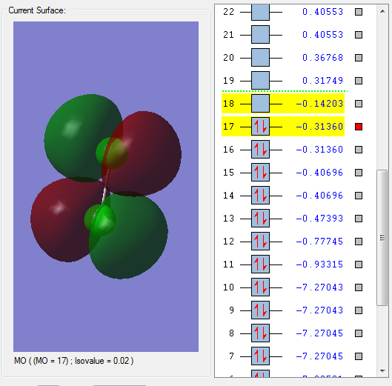
Task: Select the orbital 16 energy value -0.31360
Action: pos(319,150)
